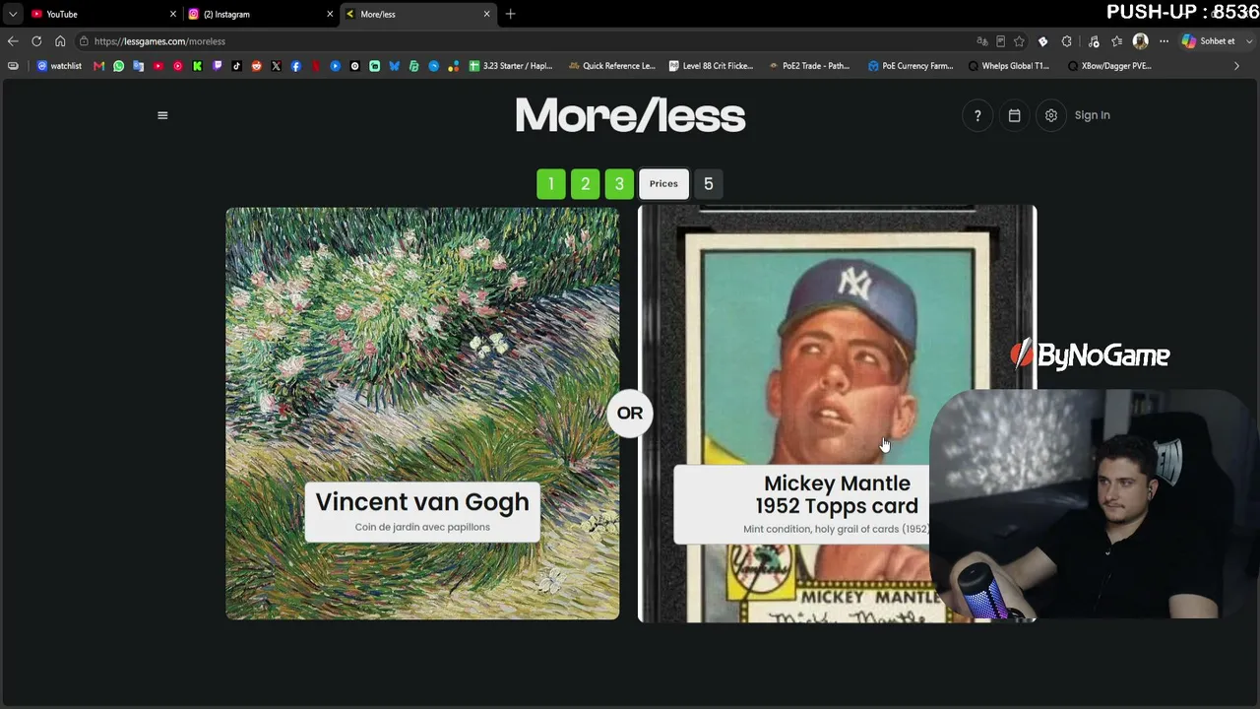1260x709 pixels.
Task: Open the Netflix bookmark icon
Action: 316,66
